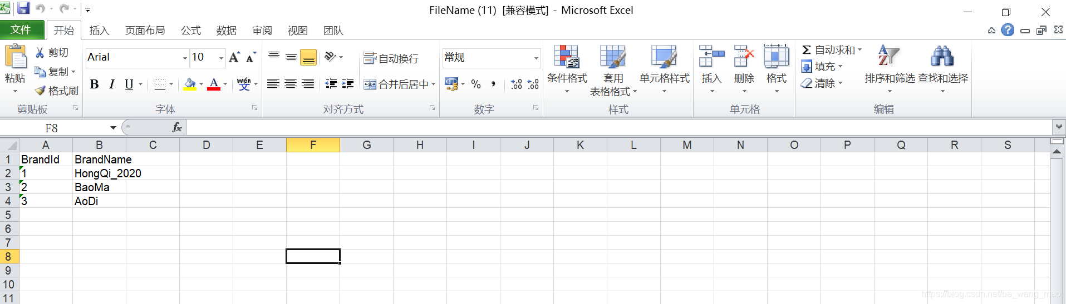This screenshot has width=1066, height=304.
Task: Open Format as Table (套用表格格式)
Action: click(613, 70)
